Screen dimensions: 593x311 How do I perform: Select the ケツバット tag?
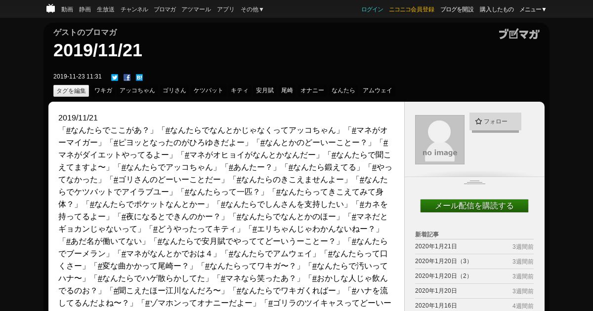[209, 91]
